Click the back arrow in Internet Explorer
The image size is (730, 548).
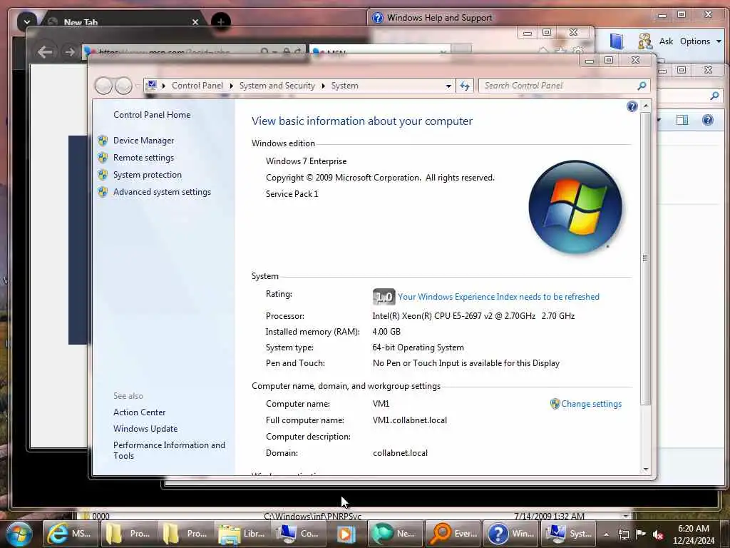pyautogui.click(x=45, y=51)
